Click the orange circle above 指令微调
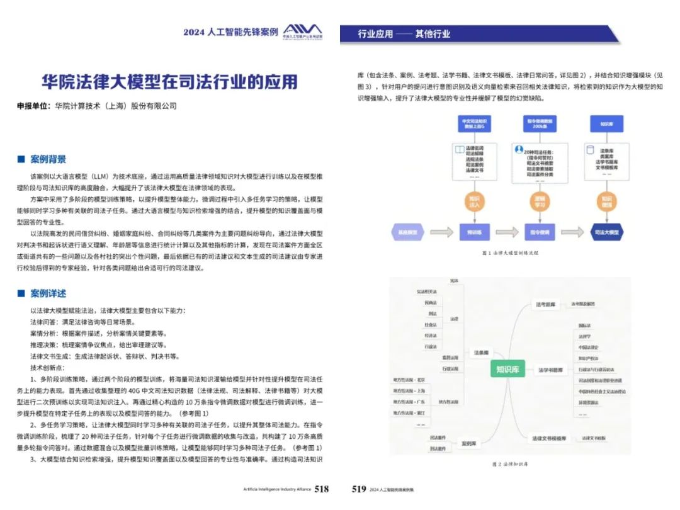Screen dimensions: 680x510 click(540, 202)
